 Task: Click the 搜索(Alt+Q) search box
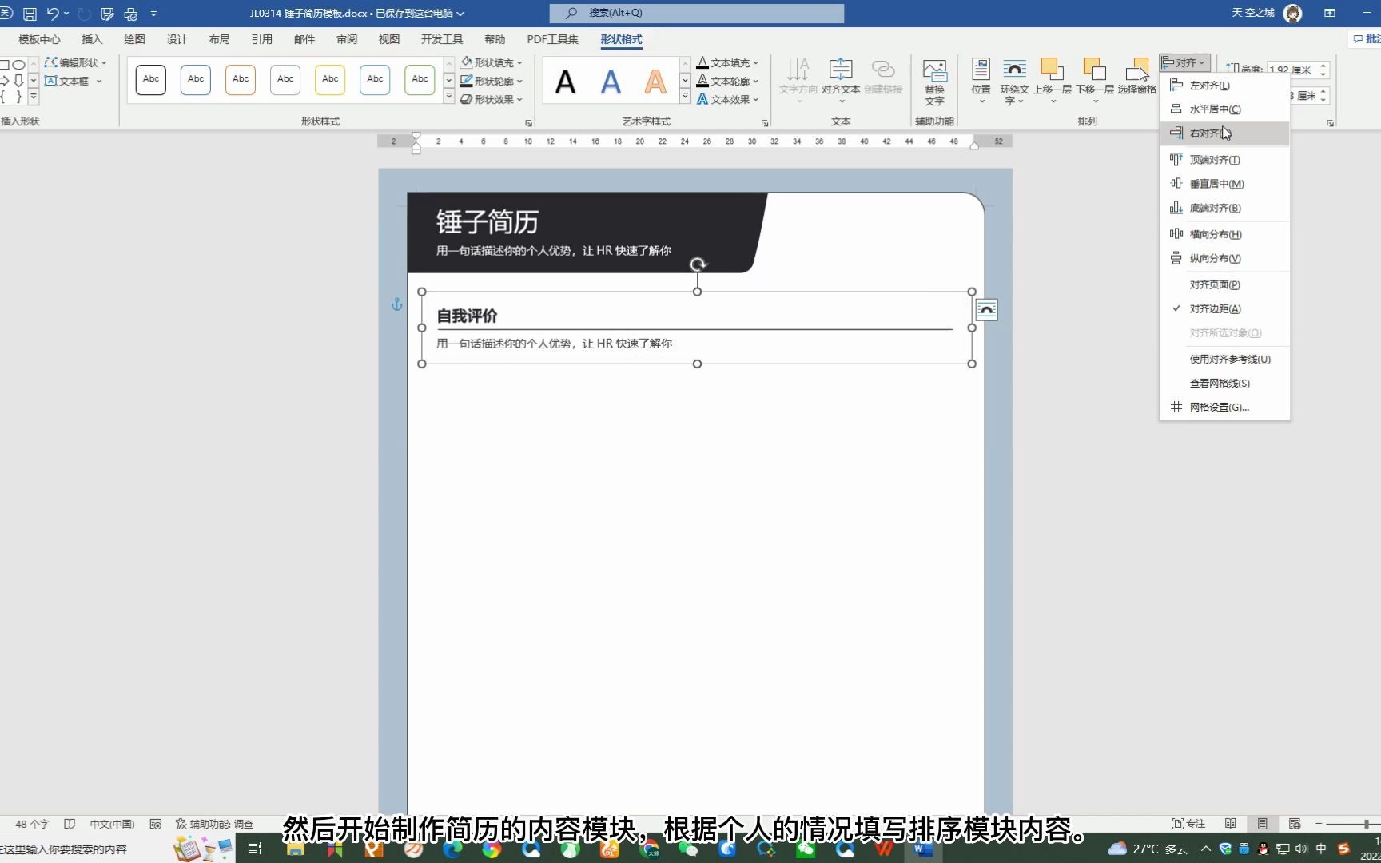click(695, 13)
